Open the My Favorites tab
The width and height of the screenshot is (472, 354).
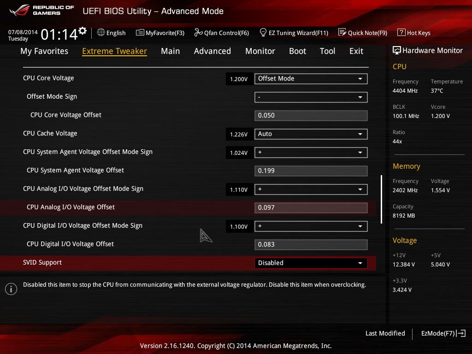pyautogui.click(x=44, y=51)
